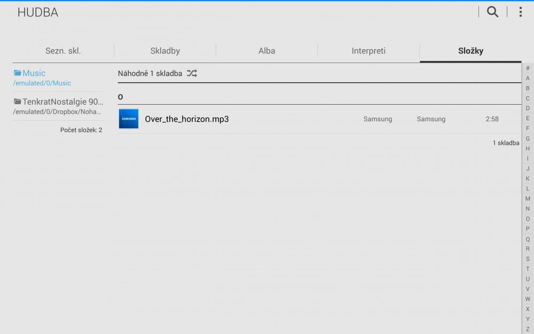
Task: Tap the HUDBA app title
Action: click(x=37, y=13)
